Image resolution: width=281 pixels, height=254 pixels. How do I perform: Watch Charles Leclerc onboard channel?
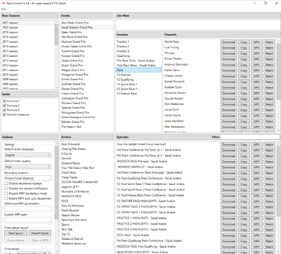(x=269, y=76)
